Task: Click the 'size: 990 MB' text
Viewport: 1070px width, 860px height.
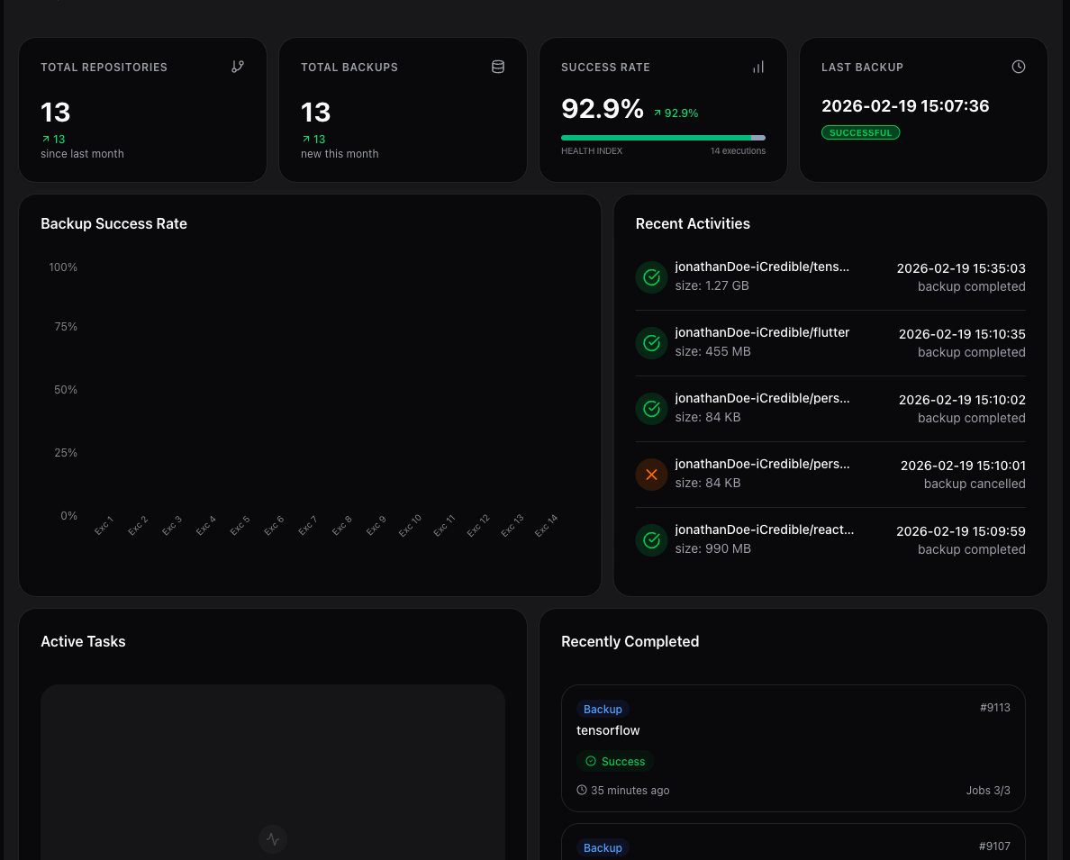Action: point(712,548)
